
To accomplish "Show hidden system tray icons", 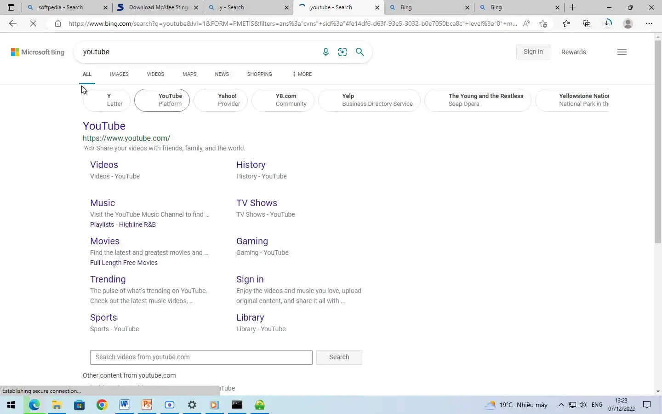I will [561, 405].
